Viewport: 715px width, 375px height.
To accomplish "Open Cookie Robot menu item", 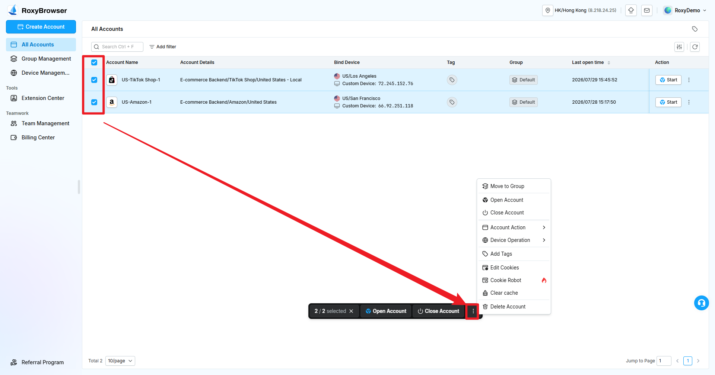I will point(514,280).
